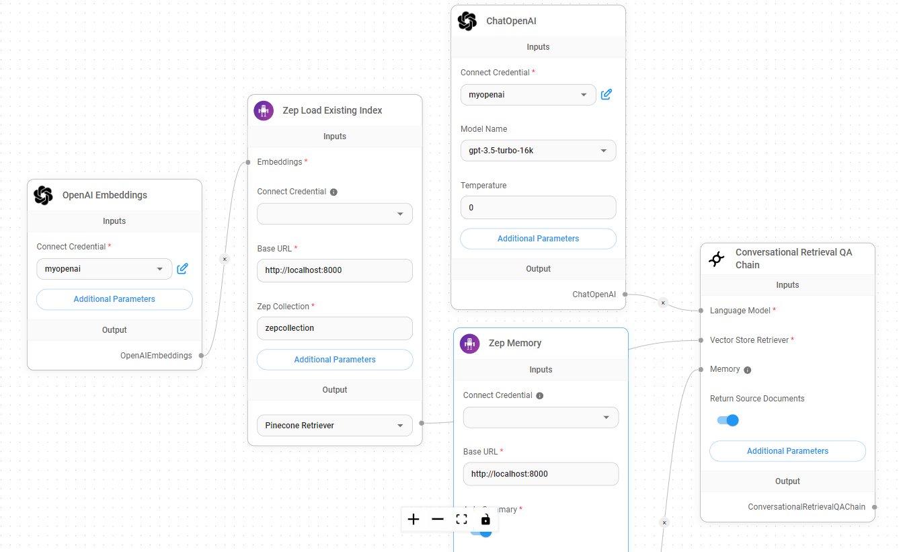Screen dimensions: 903x552
Task: Toggle the Return Source Documents switch
Action: point(728,420)
